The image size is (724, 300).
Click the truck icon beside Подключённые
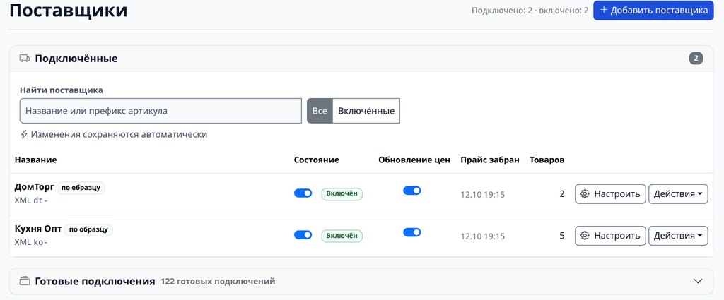coord(25,59)
